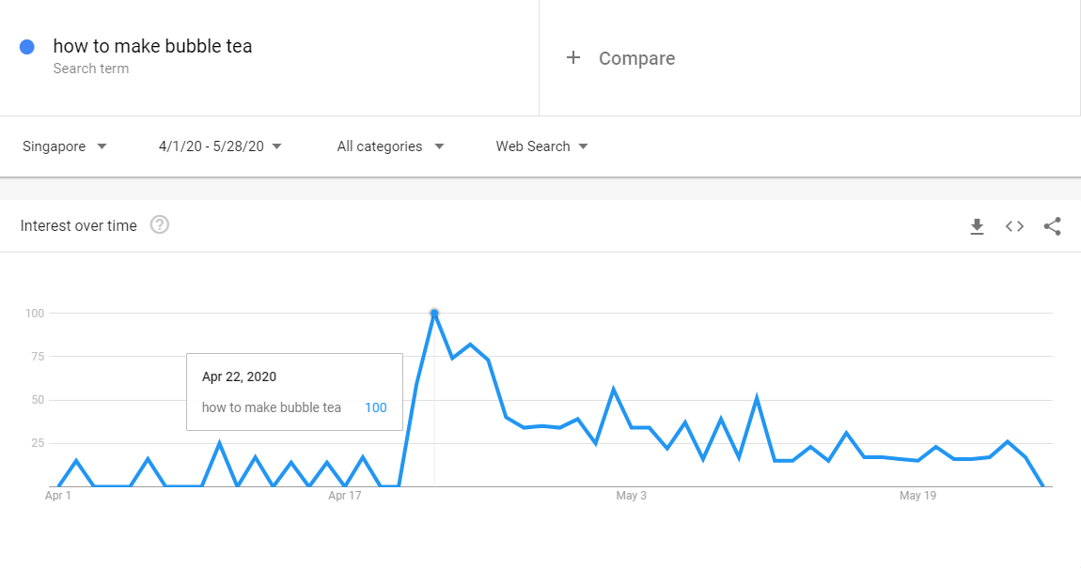Edit the 'how to make bubble tea' search term
Screen dimensions: 1081x568
pyautogui.click(x=152, y=46)
